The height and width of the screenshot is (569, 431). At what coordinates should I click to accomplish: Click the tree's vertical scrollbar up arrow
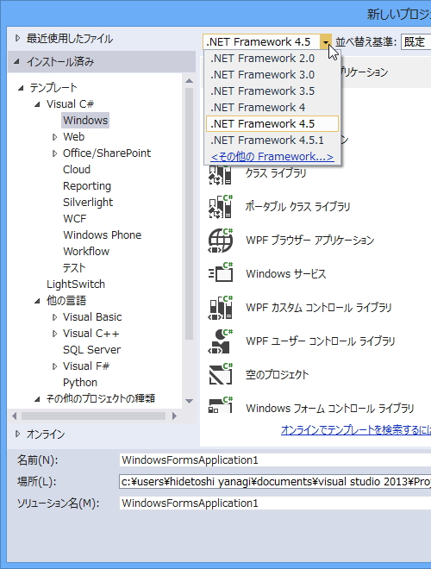(189, 80)
